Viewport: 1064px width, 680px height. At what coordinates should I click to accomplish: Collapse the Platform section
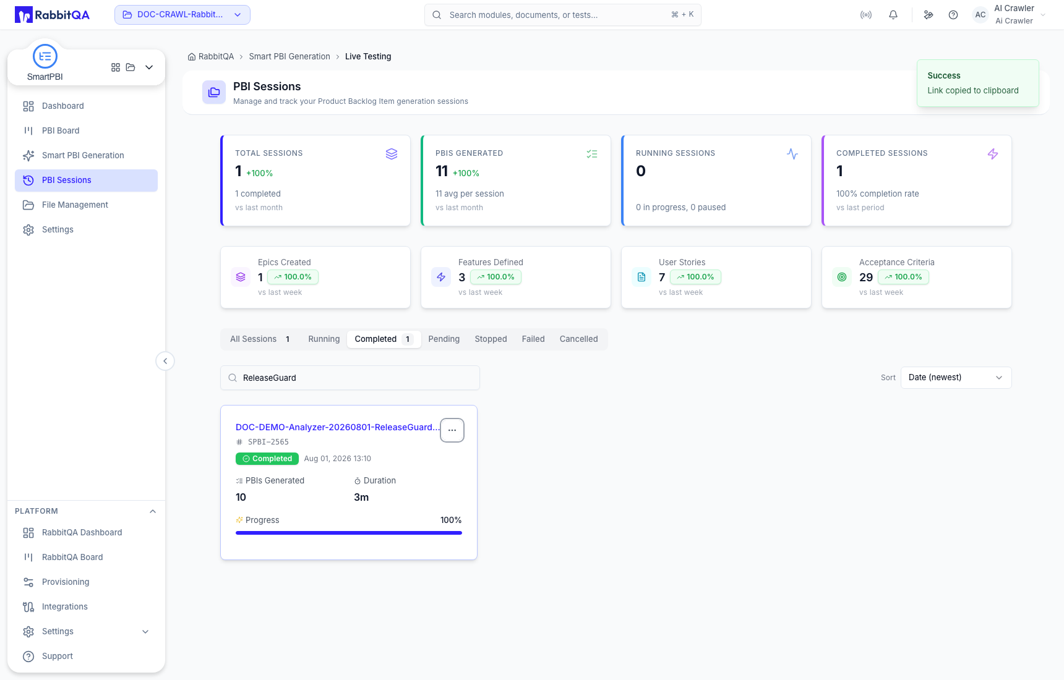pyautogui.click(x=153, y=511)
